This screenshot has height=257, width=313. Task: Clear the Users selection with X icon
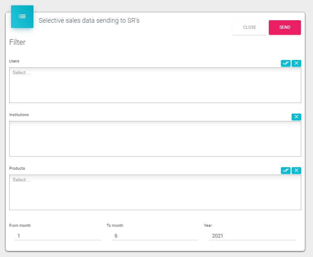(x=296, y=64)
